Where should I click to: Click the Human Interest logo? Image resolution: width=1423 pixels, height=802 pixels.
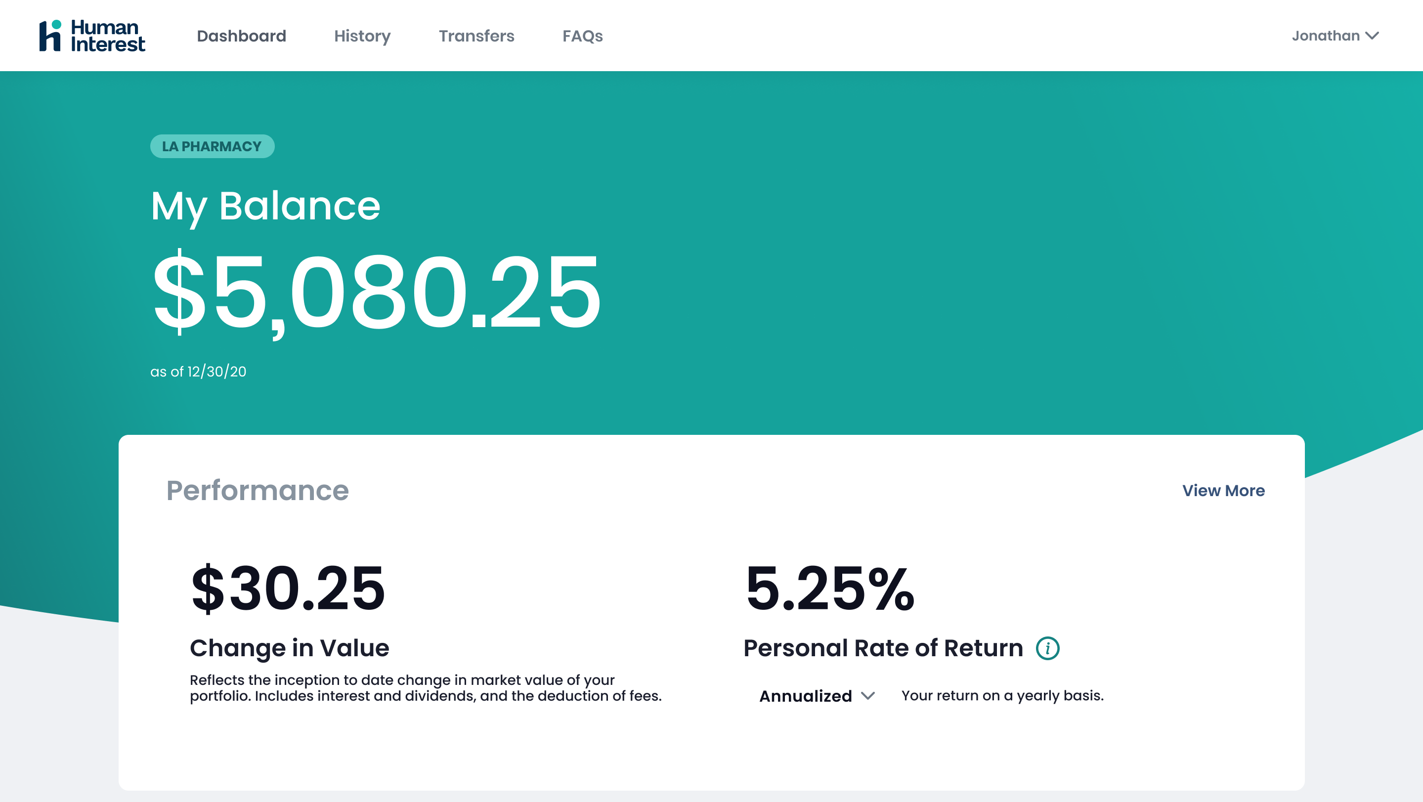tap(92, 36)
